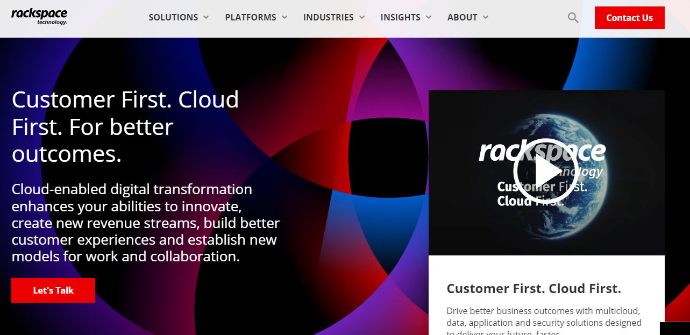Open the Industries menu

[x=329, y=17]
